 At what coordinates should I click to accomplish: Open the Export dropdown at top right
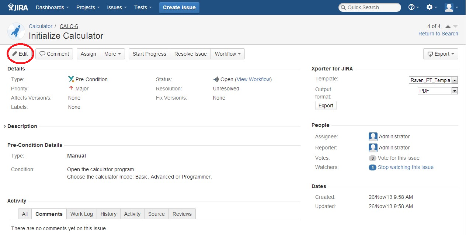pos(441,54)
